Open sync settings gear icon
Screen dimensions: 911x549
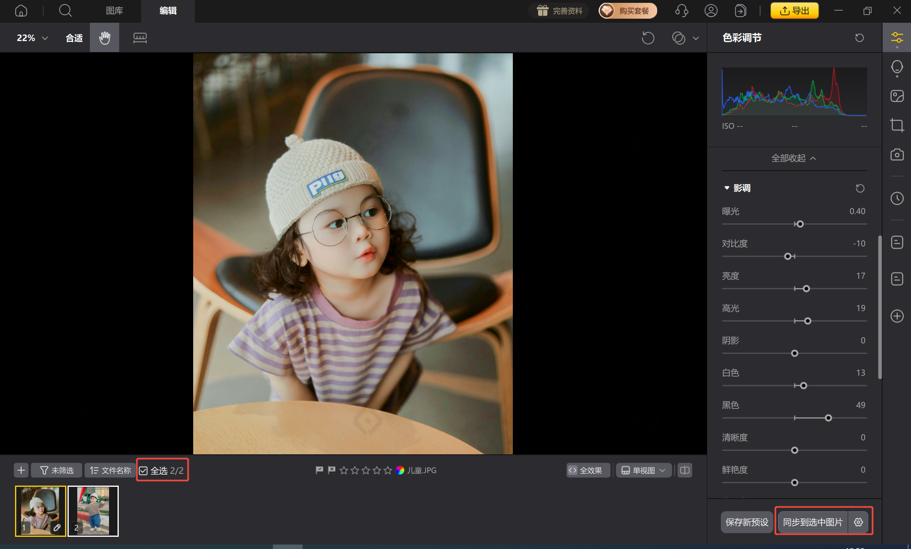coord(858,522)
